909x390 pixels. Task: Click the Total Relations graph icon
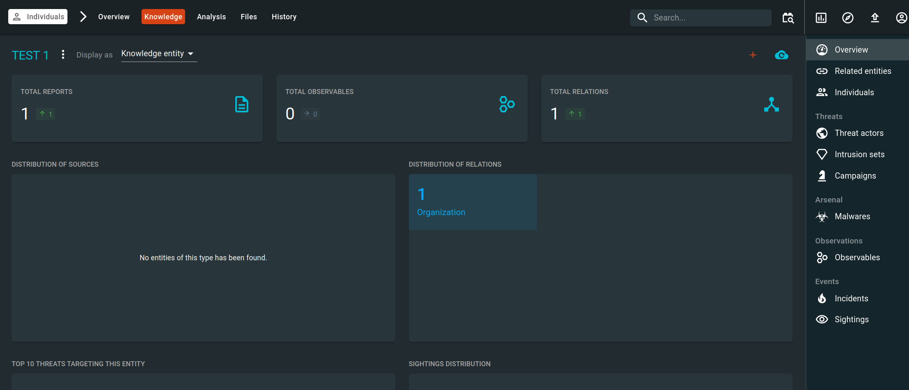(772, 104)
